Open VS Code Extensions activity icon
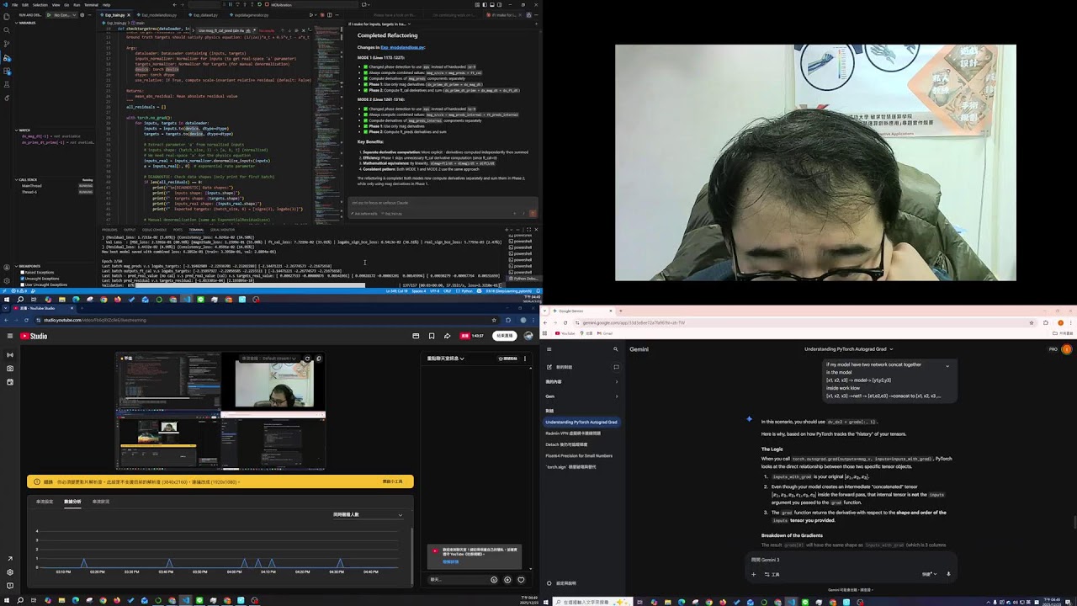The image size is (1077, 606). pyautogui.click(x=7, y=72)
